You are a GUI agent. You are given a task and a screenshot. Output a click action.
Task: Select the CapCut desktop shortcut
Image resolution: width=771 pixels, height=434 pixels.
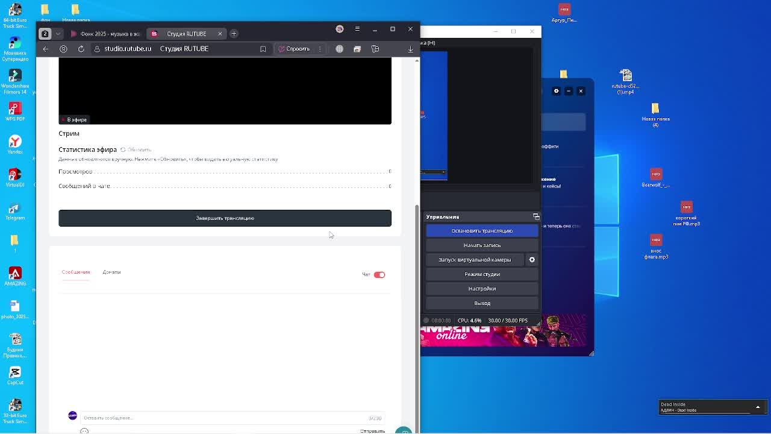15,376
